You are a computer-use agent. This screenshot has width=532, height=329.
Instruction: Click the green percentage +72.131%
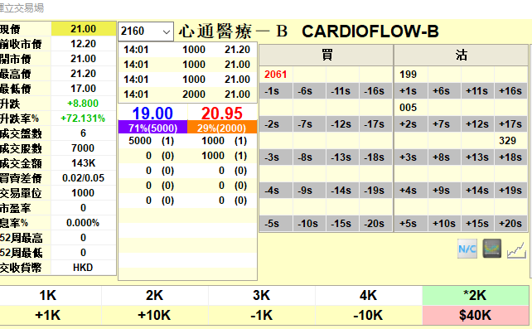tap(83, 119)
